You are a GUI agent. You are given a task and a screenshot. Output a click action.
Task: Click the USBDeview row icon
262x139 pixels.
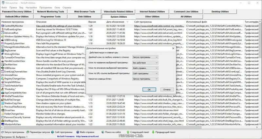pyautogui.click(x=2, y=68)
